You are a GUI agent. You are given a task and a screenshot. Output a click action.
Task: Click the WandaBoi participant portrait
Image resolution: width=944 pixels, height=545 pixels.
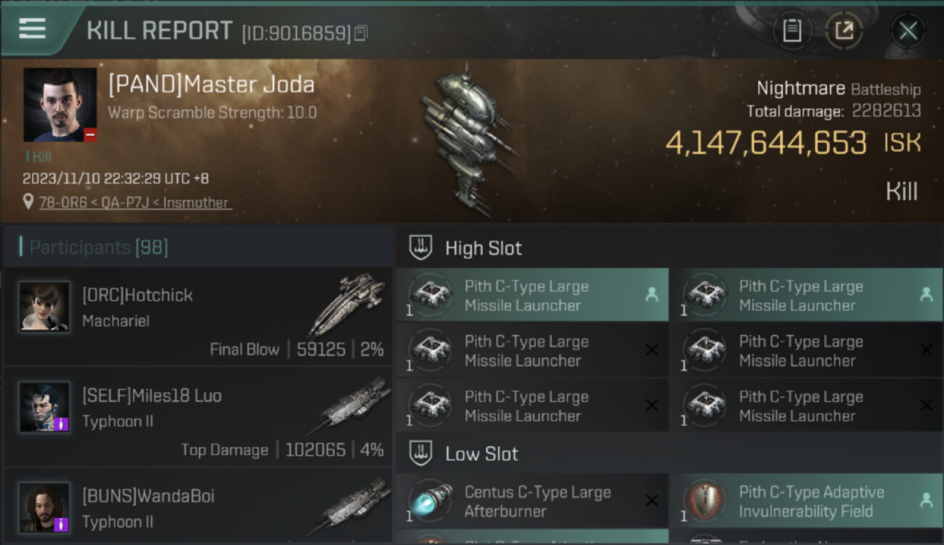[x=44, y=507]
